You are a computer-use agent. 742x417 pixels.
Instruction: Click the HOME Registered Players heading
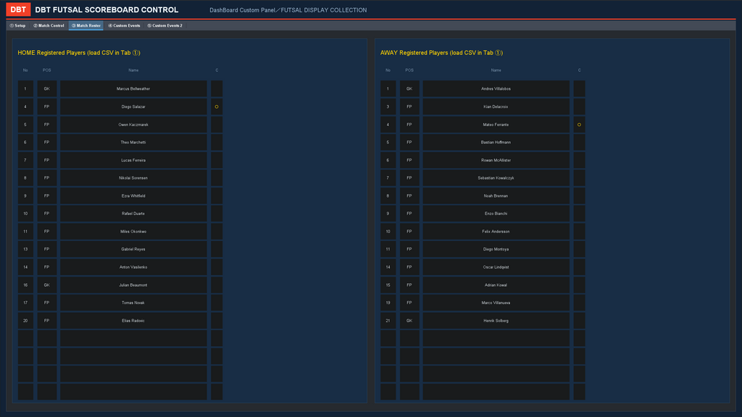(79, 53)
